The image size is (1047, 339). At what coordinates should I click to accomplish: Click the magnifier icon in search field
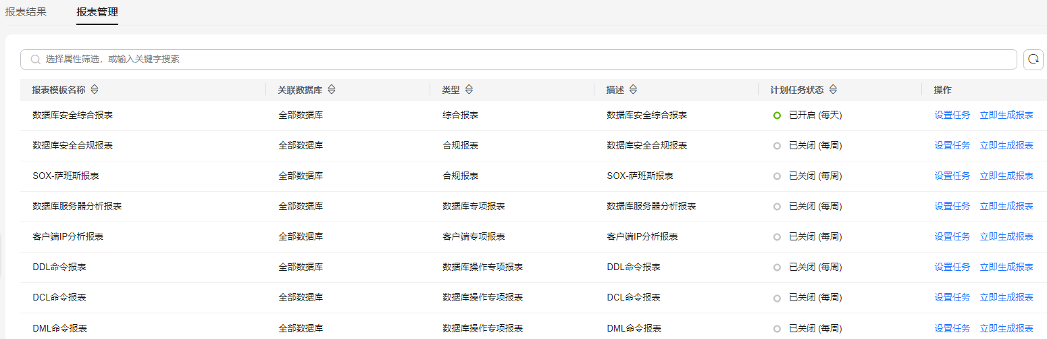36,59
